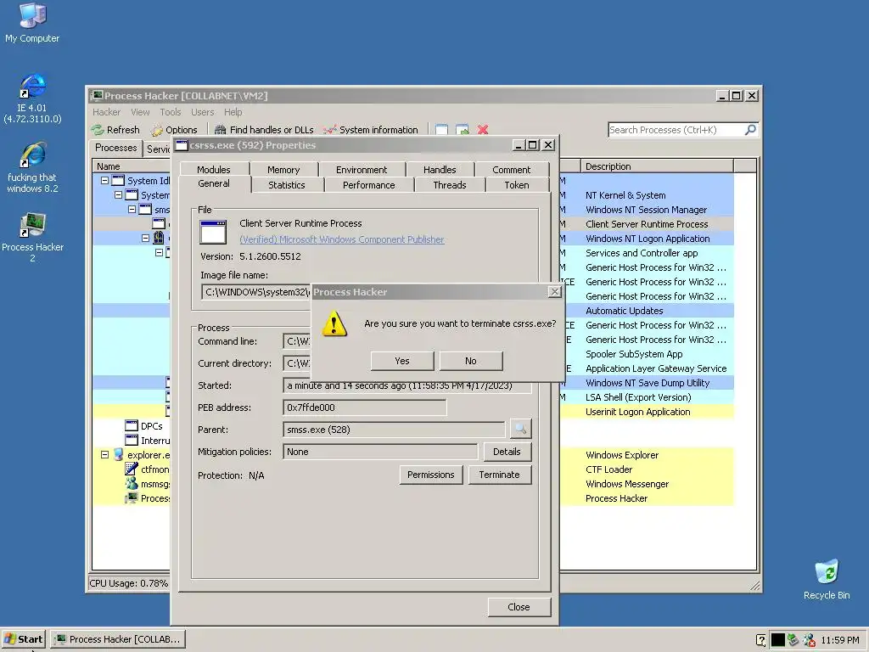Cancel termination with No

coord(470,361)
